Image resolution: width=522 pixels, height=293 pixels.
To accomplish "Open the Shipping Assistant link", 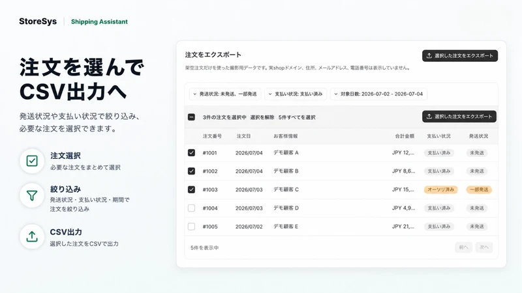I will pos(99,21).
